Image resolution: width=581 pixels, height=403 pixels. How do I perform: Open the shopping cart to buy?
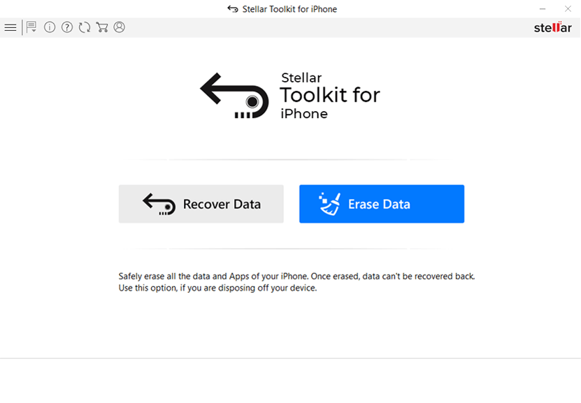(102, 27)
